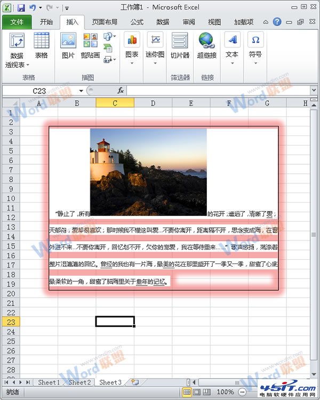Click the horizontal scrollbar left arrow
This screenshot has width=320, height=400.
pyautogui.click(x=194, y=382)
